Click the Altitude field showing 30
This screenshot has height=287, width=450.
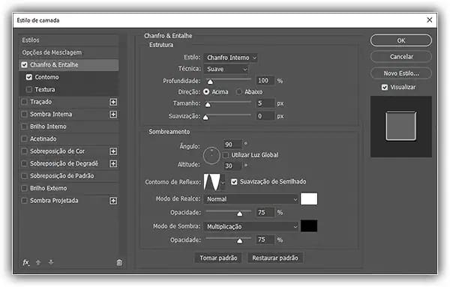pyautogui.click(x=232, y=166)
